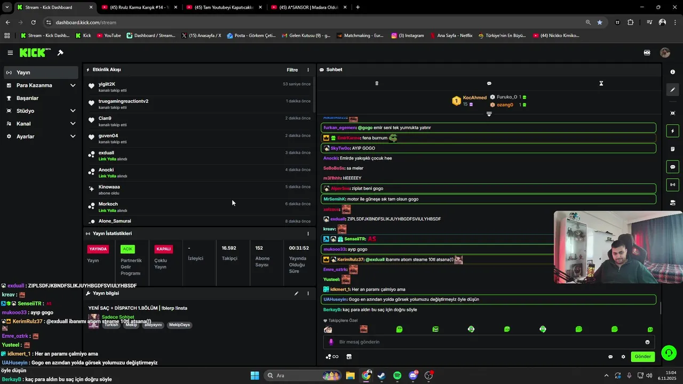The width and height of the screenshot is (683, 384).
Task: Click the chat bubble icon next to the settings gear
Action: coord(610,357)
